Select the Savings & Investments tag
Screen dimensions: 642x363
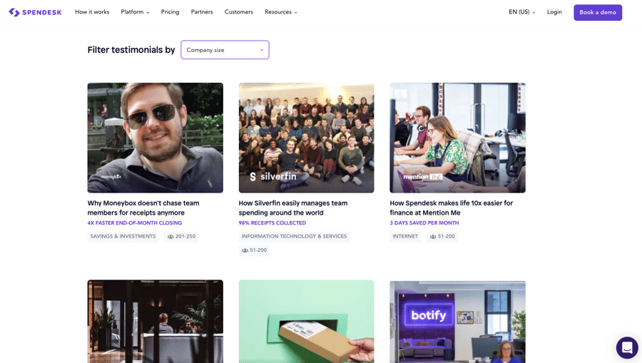pos(123,237)
